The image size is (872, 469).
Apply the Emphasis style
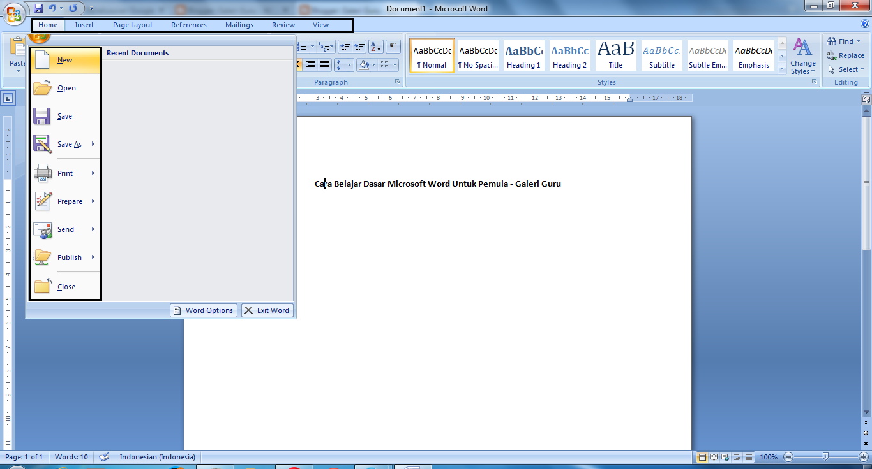(x=754, y=55)
